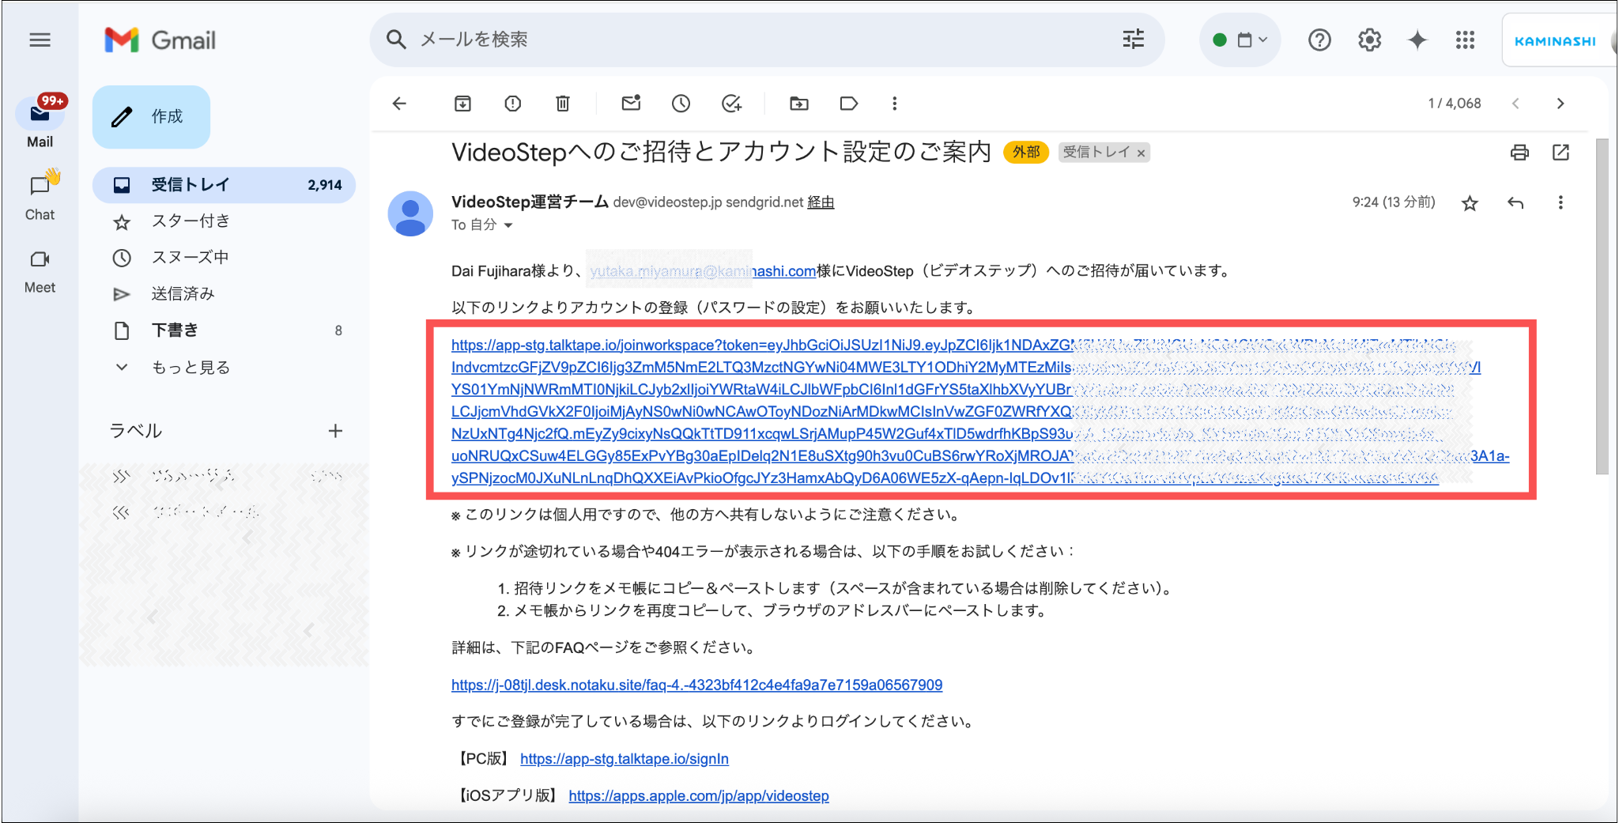Open the Settings gear icon
The width and height of the screenshot is (1619, 823).
coord(1369,40)
